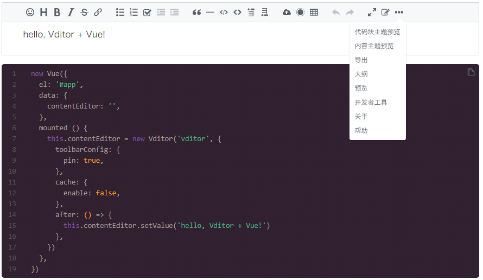The width and height of the screenshot is (483, 280).
Task: Insert inline code
Action: pos(238,12)
